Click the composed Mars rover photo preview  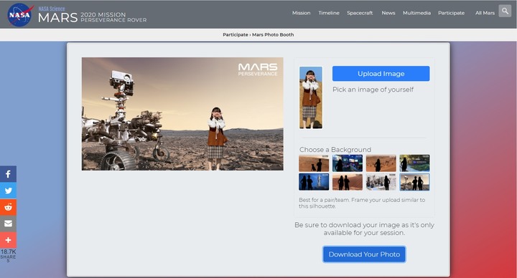[x=182, y=114]
